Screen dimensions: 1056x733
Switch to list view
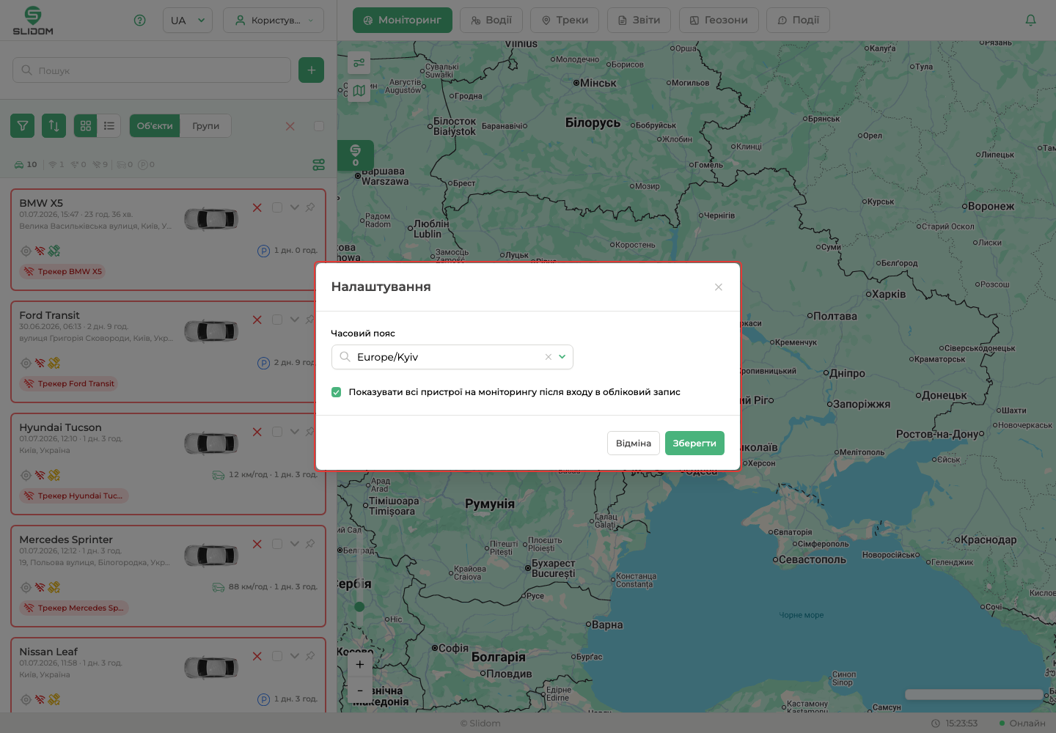[109, 126]
